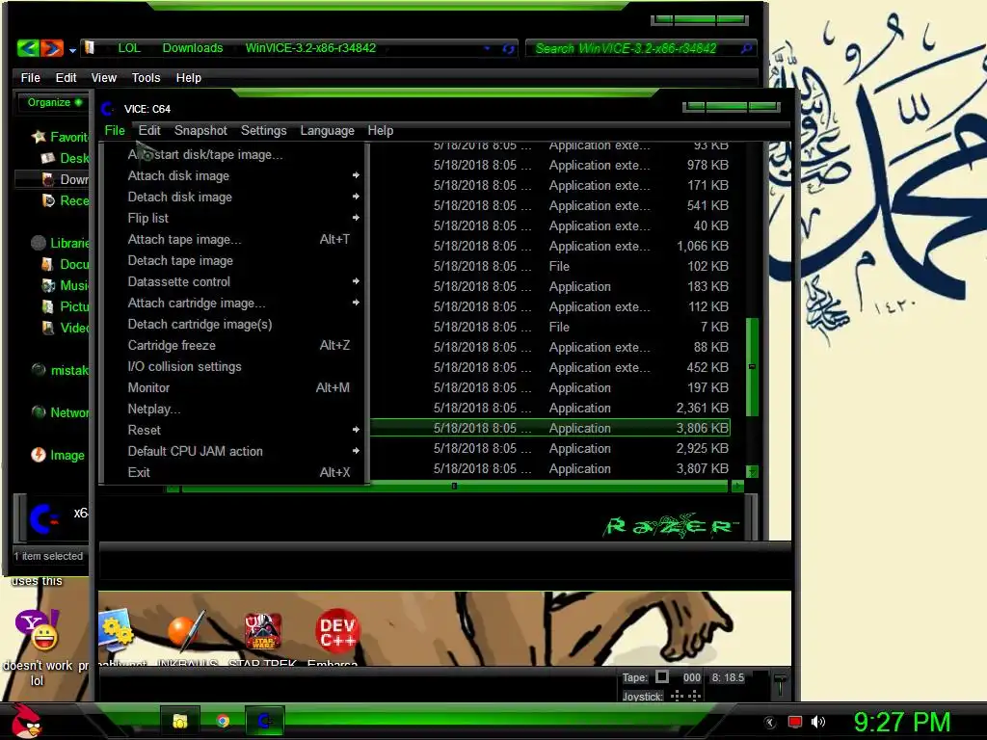
Task: Open the Explorer Tools menu
Action: (x=147, y=77)
